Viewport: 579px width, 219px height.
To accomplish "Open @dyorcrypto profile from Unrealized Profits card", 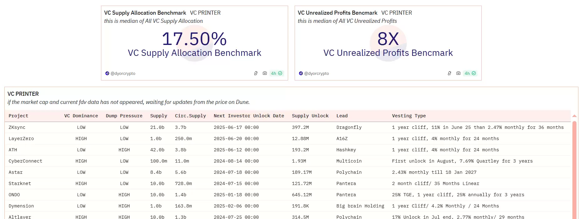I will tap(317, 74).
